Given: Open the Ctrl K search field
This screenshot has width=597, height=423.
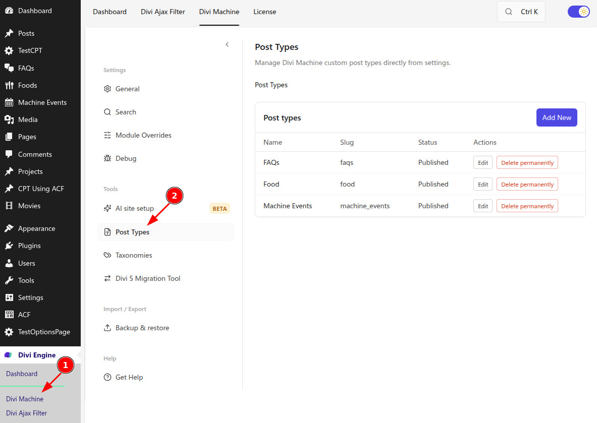Looking at the screenshot, I should coord(521,12).
